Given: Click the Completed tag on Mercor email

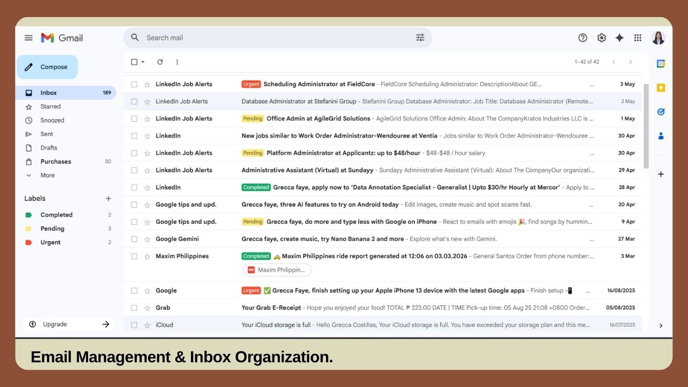Looking at the screenshot, I should tap(256, 187).
